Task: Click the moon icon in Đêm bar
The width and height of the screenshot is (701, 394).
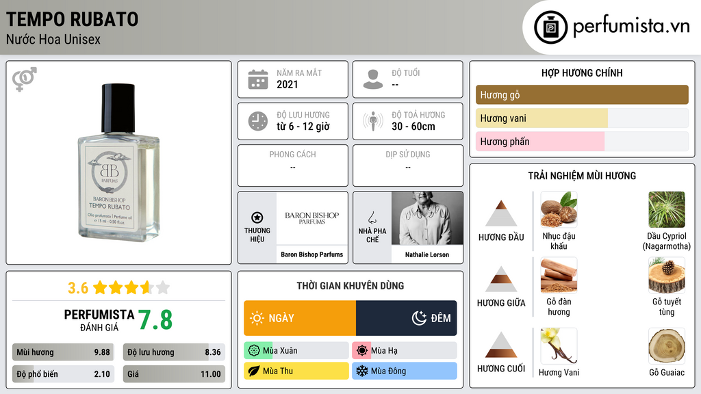Action: 419,318
